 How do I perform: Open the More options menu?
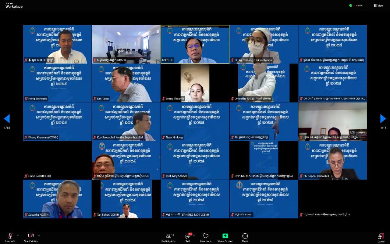coord(245,236)
